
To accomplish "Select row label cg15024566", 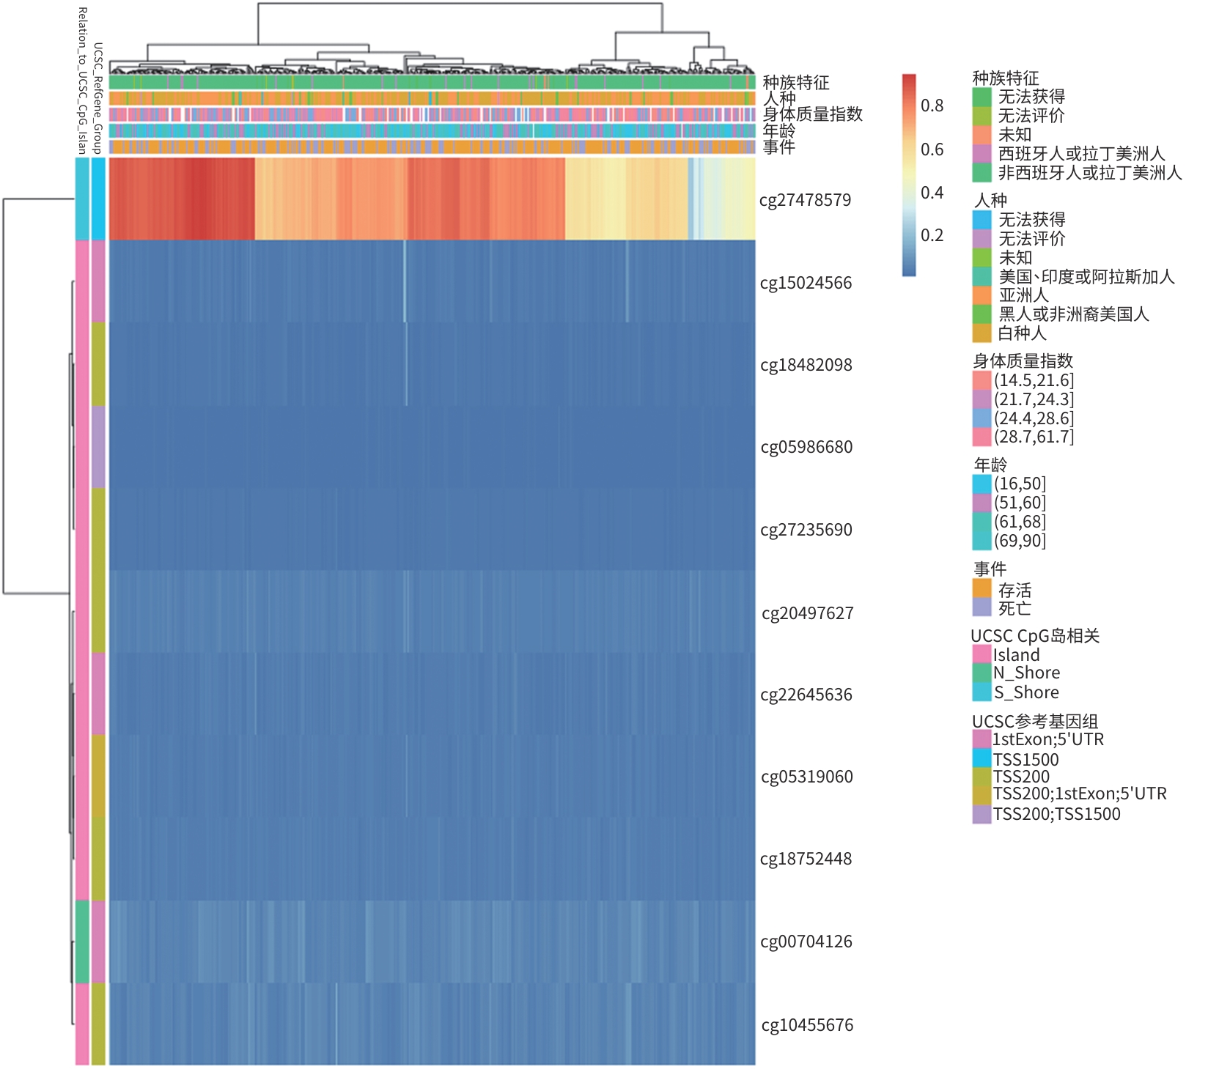I will (806, 283).
